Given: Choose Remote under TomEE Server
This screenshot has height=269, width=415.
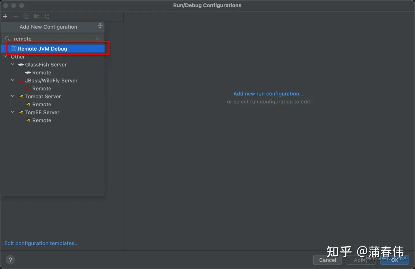Looking at the screenshot, I should point(42,120).
